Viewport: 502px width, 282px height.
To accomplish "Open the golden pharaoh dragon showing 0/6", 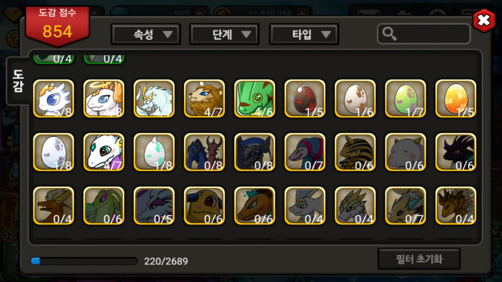I will coord(355,152).
